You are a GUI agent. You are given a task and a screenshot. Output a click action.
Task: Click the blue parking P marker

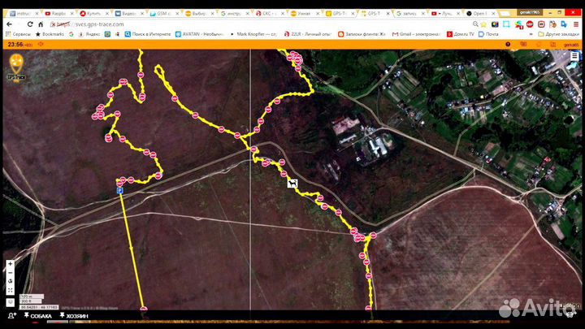tap(119, 191)
